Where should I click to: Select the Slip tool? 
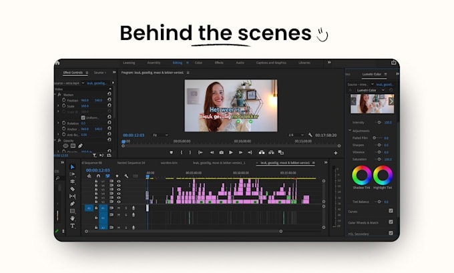(x=72, y=196)
